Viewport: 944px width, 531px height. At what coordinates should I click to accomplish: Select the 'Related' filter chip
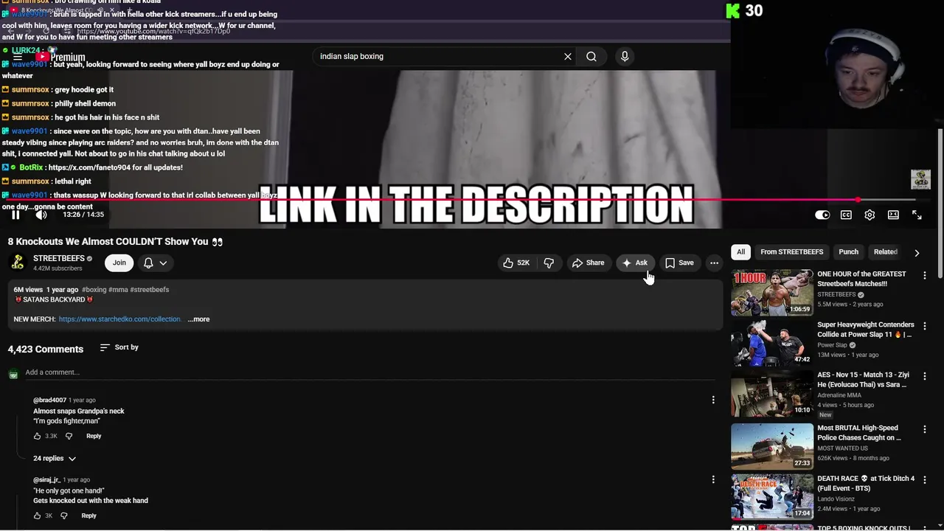point(885,252)
